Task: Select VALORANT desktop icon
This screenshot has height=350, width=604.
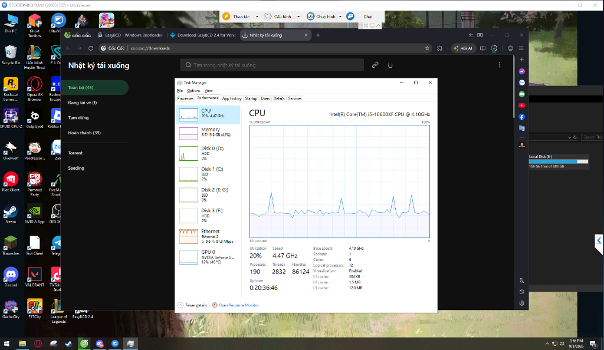Action: (35, 278)
